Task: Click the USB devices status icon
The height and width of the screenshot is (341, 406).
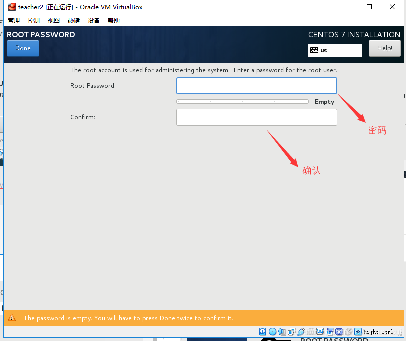Action: click(x=301, y=332)
